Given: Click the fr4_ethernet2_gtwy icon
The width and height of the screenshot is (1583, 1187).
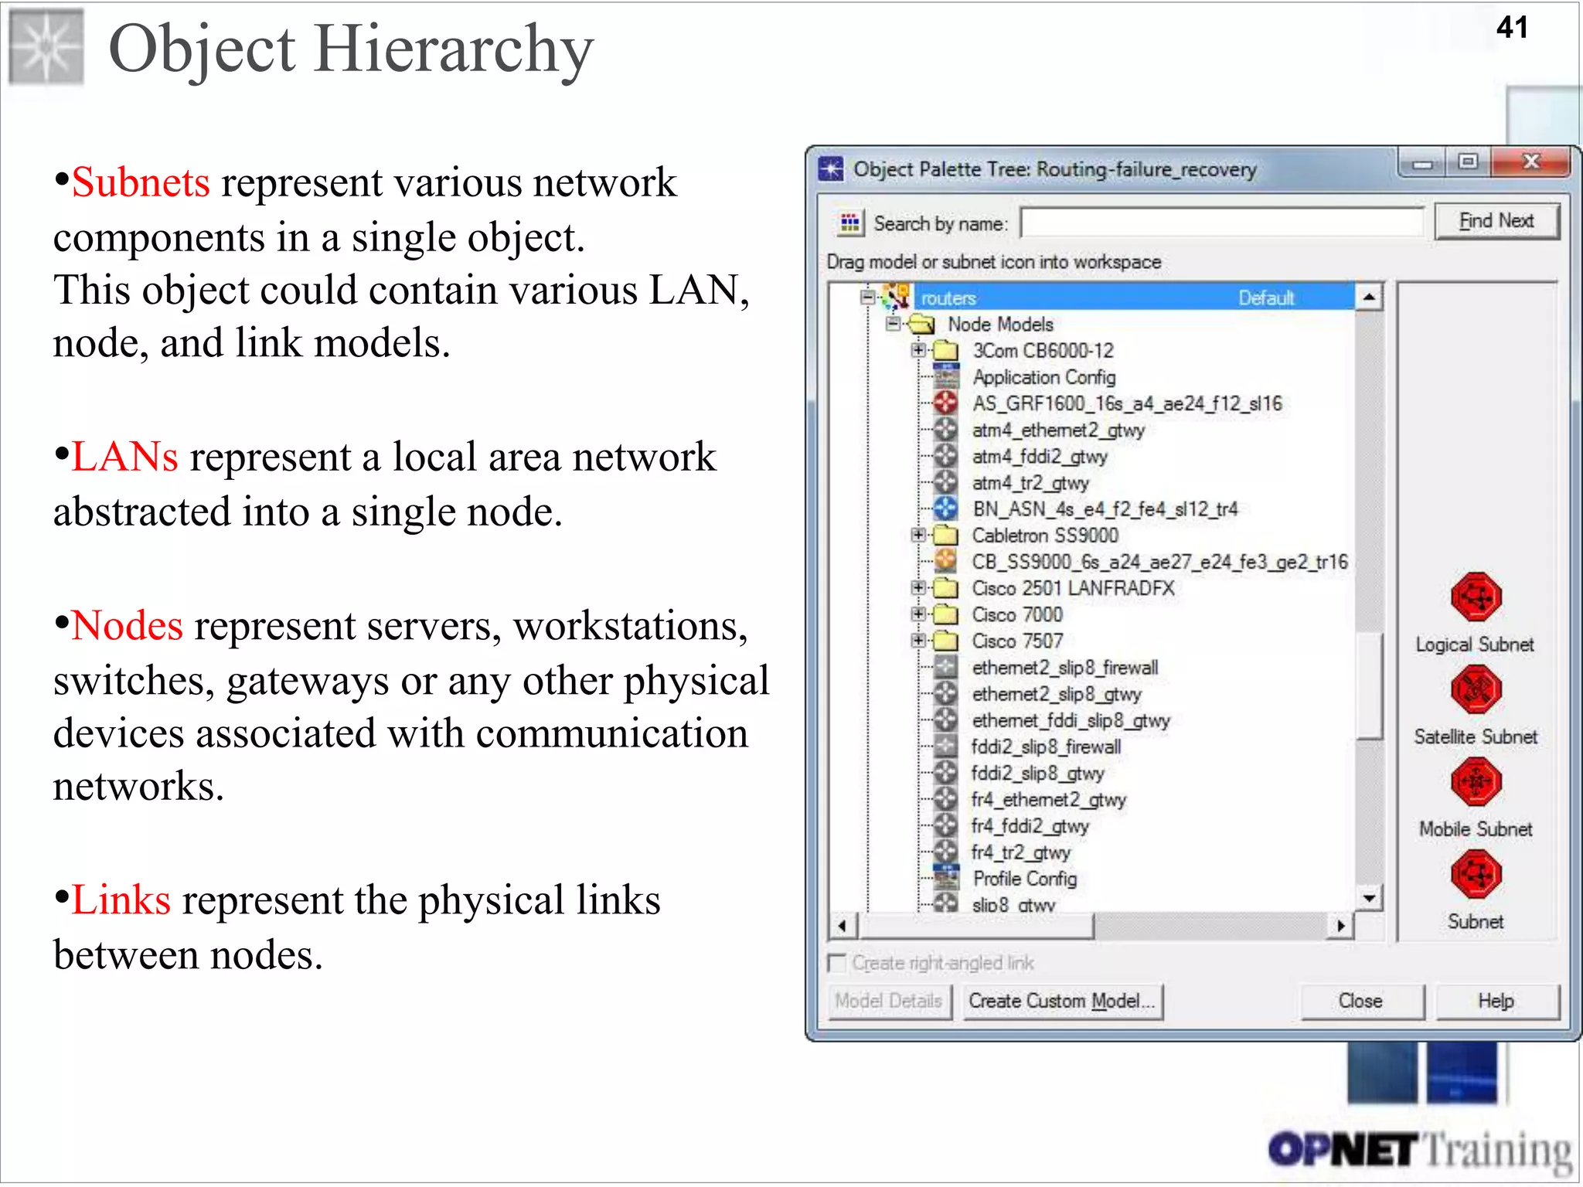Looking at the screenshot, I should pos(946,799).
